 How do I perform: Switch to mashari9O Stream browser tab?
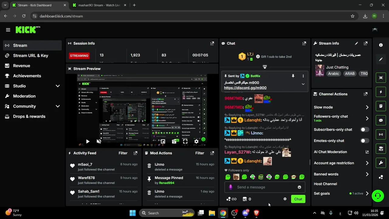(99, 5)
